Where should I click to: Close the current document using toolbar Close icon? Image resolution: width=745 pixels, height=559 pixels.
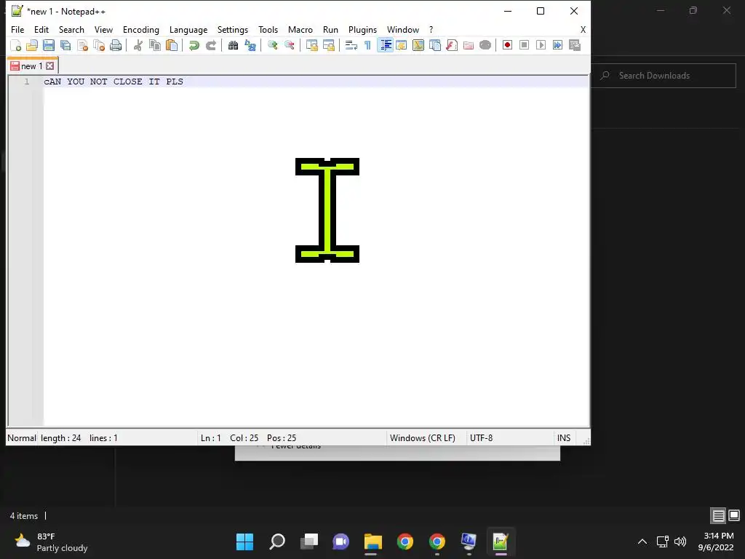(83, 46)
